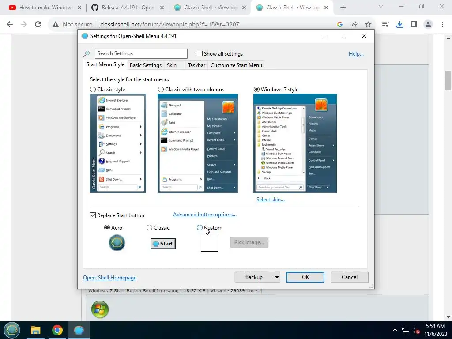Click the address bar URL

170,25
